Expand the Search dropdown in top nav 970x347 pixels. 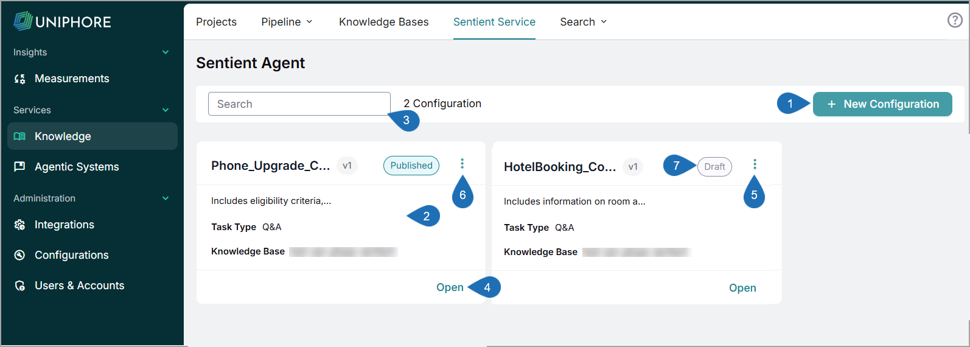coord(583,22)
